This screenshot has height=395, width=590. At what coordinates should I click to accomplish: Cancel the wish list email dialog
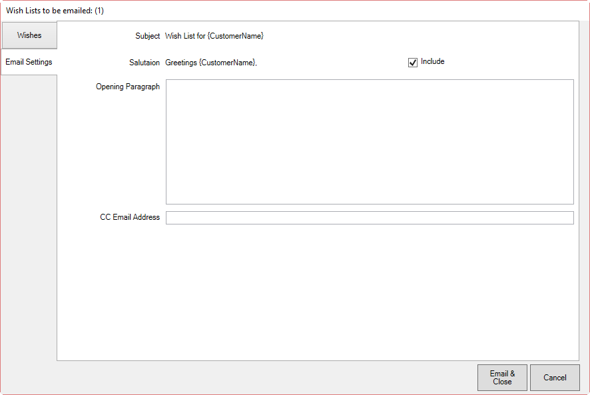pyautogui.click(x=555, y=378)
